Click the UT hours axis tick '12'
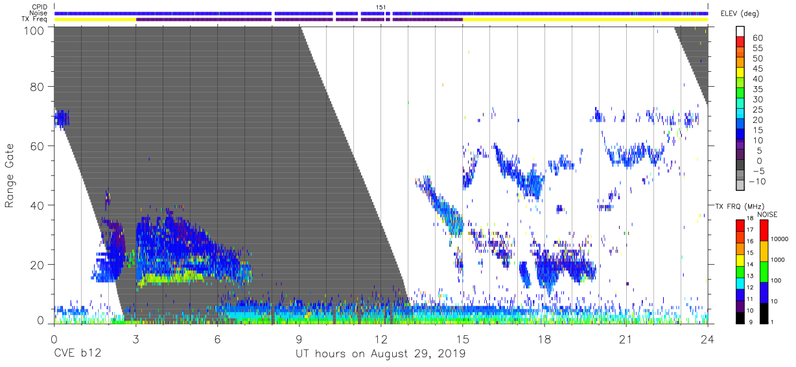The image size is (796, 367). pyautogui.click(x=380, y=340)
